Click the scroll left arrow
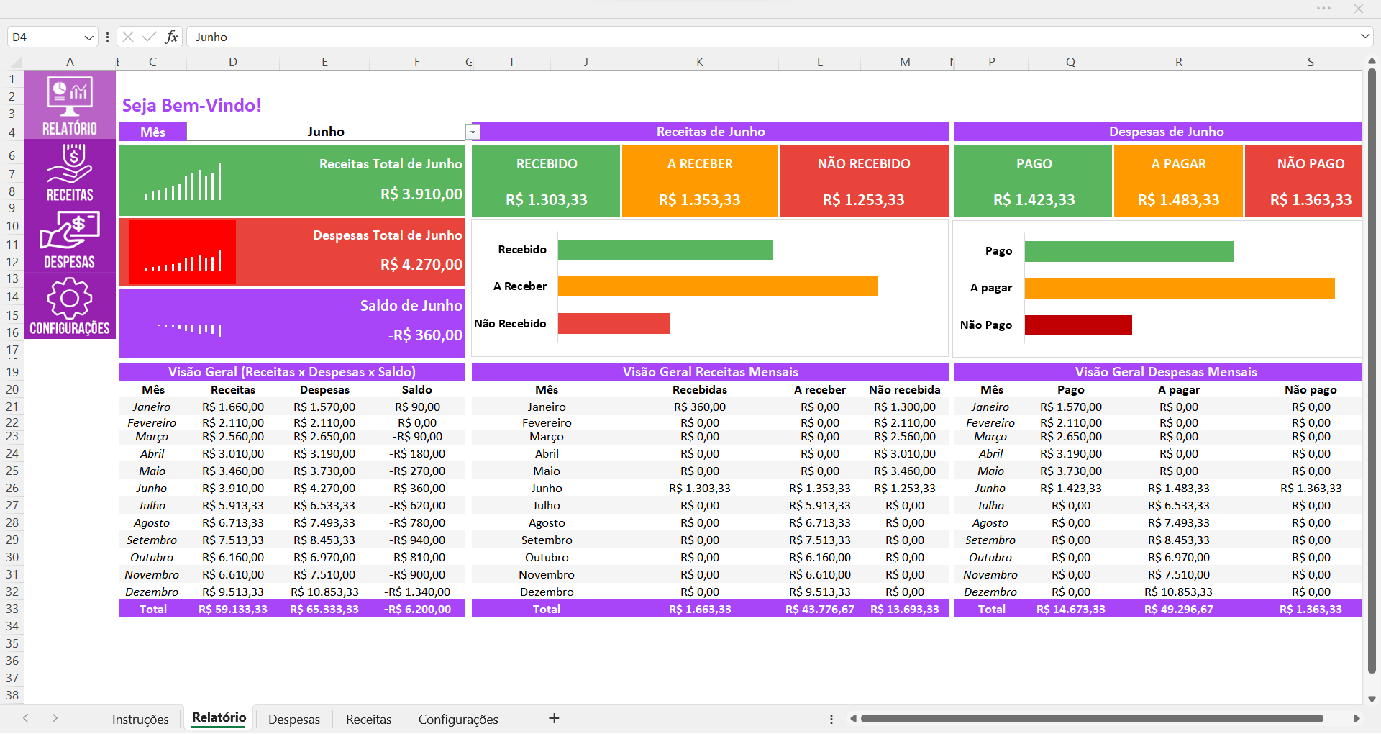 click(853, 719)
